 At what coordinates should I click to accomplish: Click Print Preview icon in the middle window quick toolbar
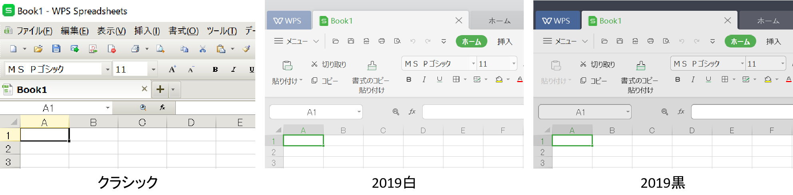[x=397, y=41]
